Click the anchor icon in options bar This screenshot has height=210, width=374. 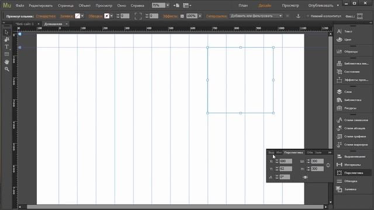click(x=298, y=16)
